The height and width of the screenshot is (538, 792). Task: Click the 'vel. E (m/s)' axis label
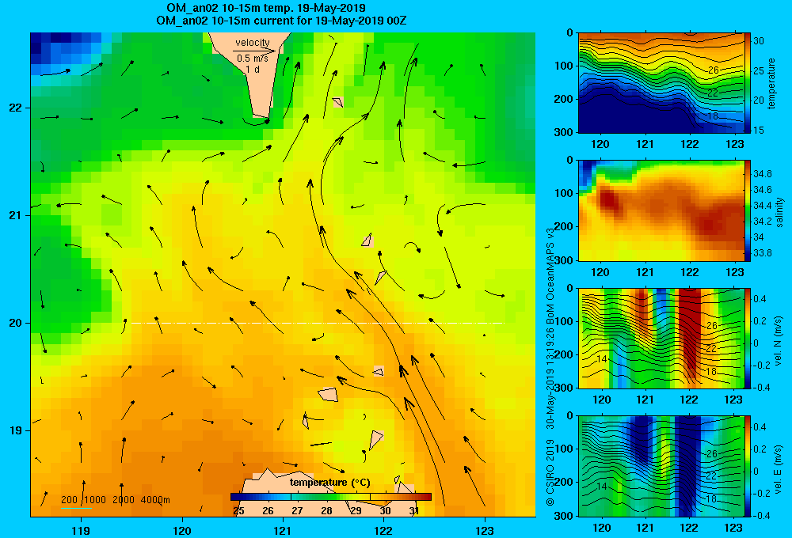[x=779, y=468]
